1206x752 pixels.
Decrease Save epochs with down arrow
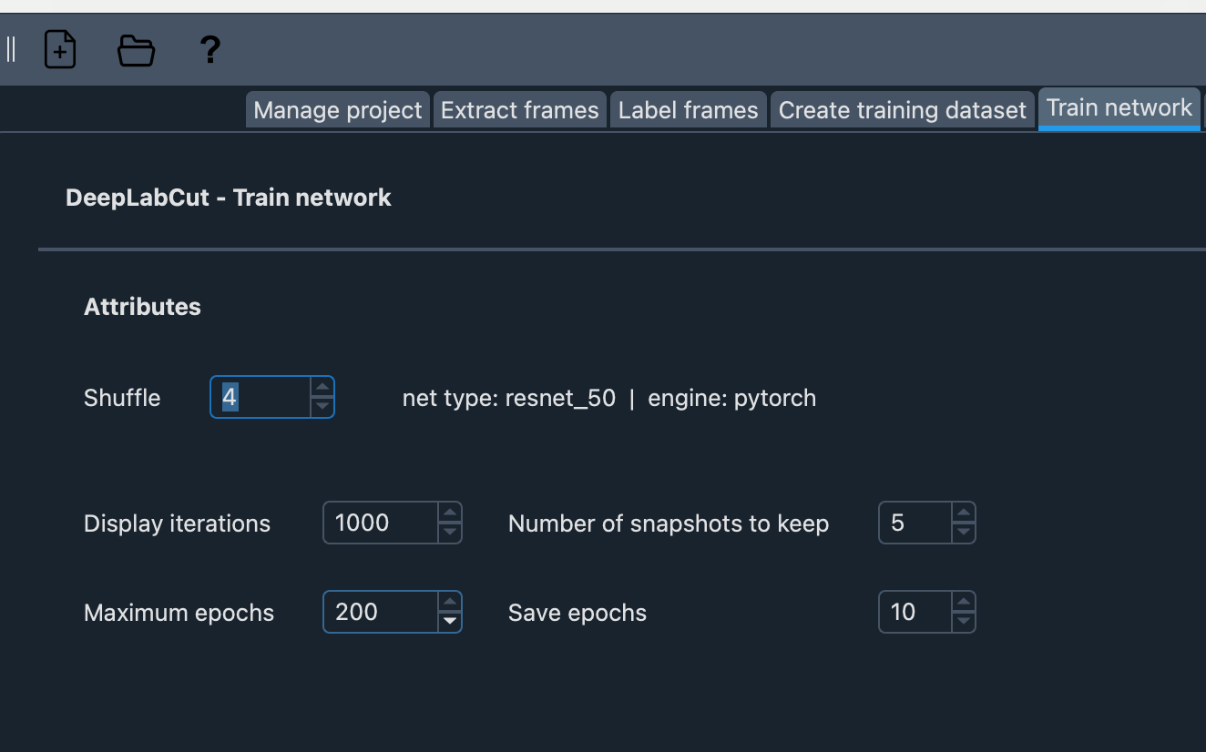(x=964, y=622)
